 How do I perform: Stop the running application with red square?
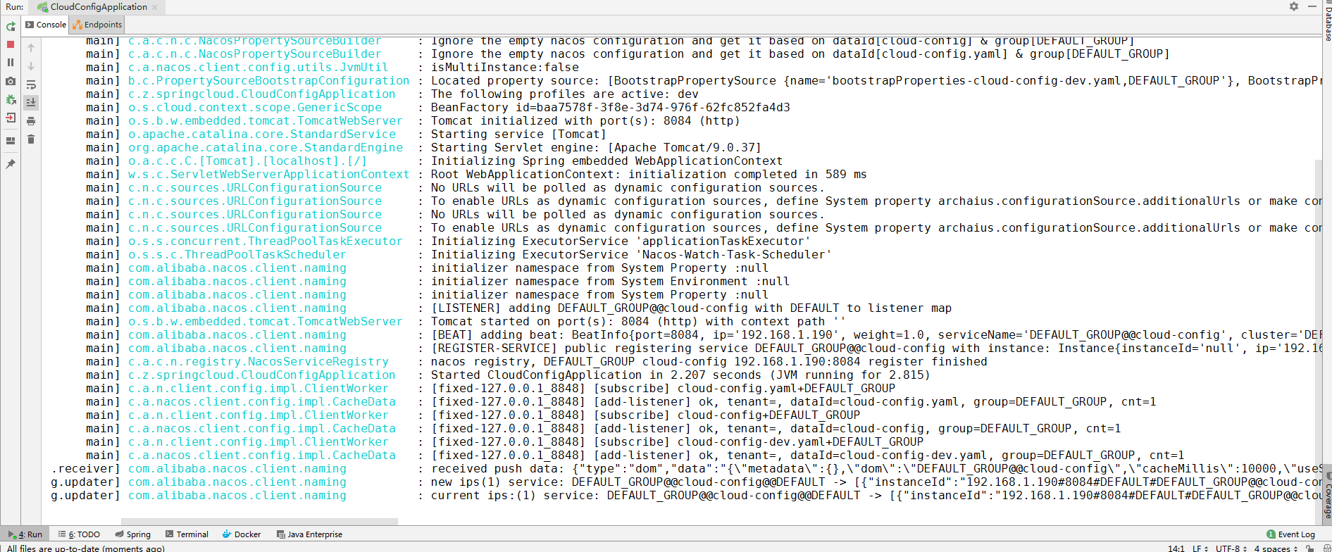(x=11, y=44)
